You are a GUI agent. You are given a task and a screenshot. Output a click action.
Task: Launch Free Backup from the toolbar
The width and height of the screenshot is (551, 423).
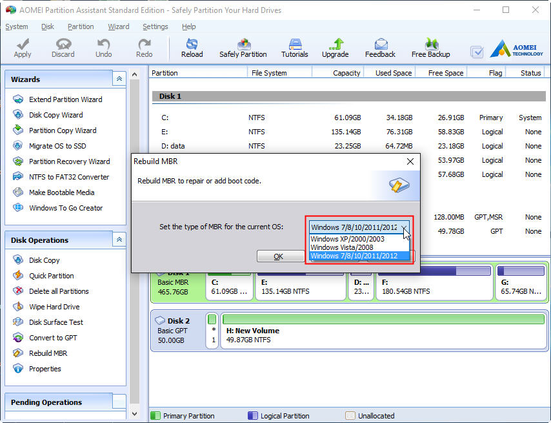pyautogui.click(x=431, y=48)
